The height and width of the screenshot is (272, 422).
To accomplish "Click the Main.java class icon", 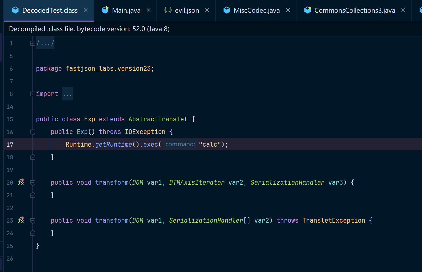I will (x=105, y=10).
